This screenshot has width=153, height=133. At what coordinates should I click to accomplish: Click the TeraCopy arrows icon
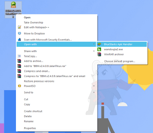19,56
